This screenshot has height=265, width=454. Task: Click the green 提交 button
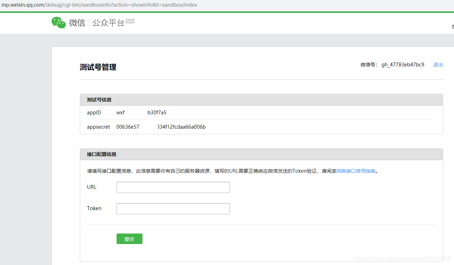coord(130,239)
